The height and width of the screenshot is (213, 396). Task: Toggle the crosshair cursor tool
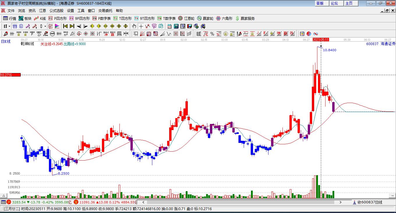141,26
